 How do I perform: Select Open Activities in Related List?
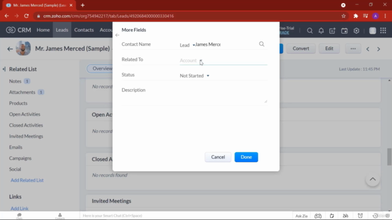click(x=24, y=114)
